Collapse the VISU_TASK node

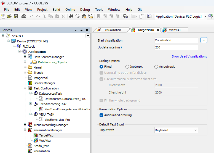30,114
